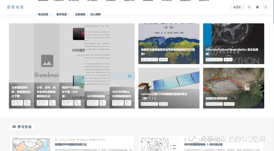Toggle the dark mode switch
Viewport: 274px width, 151px height.
coord(258,7)
